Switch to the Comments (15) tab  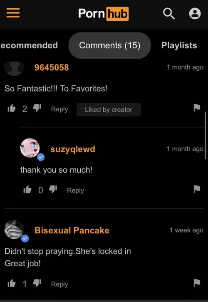tap(109, 45)
